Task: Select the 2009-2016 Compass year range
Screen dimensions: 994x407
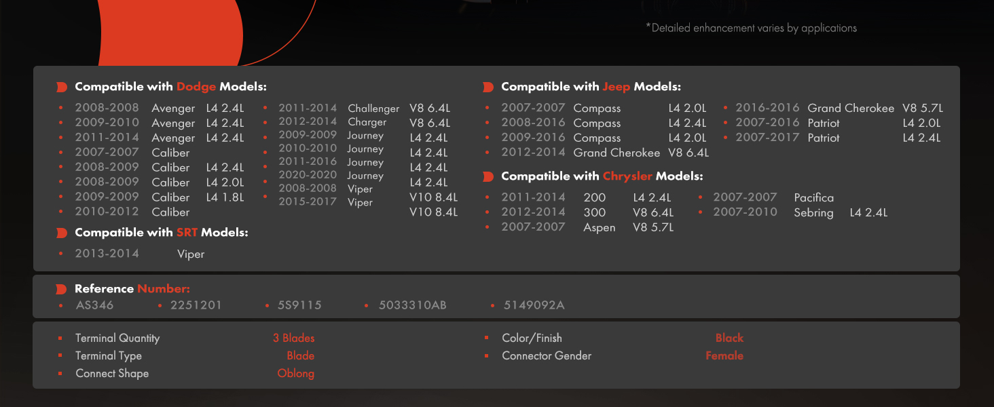Action: coord(533,138)
